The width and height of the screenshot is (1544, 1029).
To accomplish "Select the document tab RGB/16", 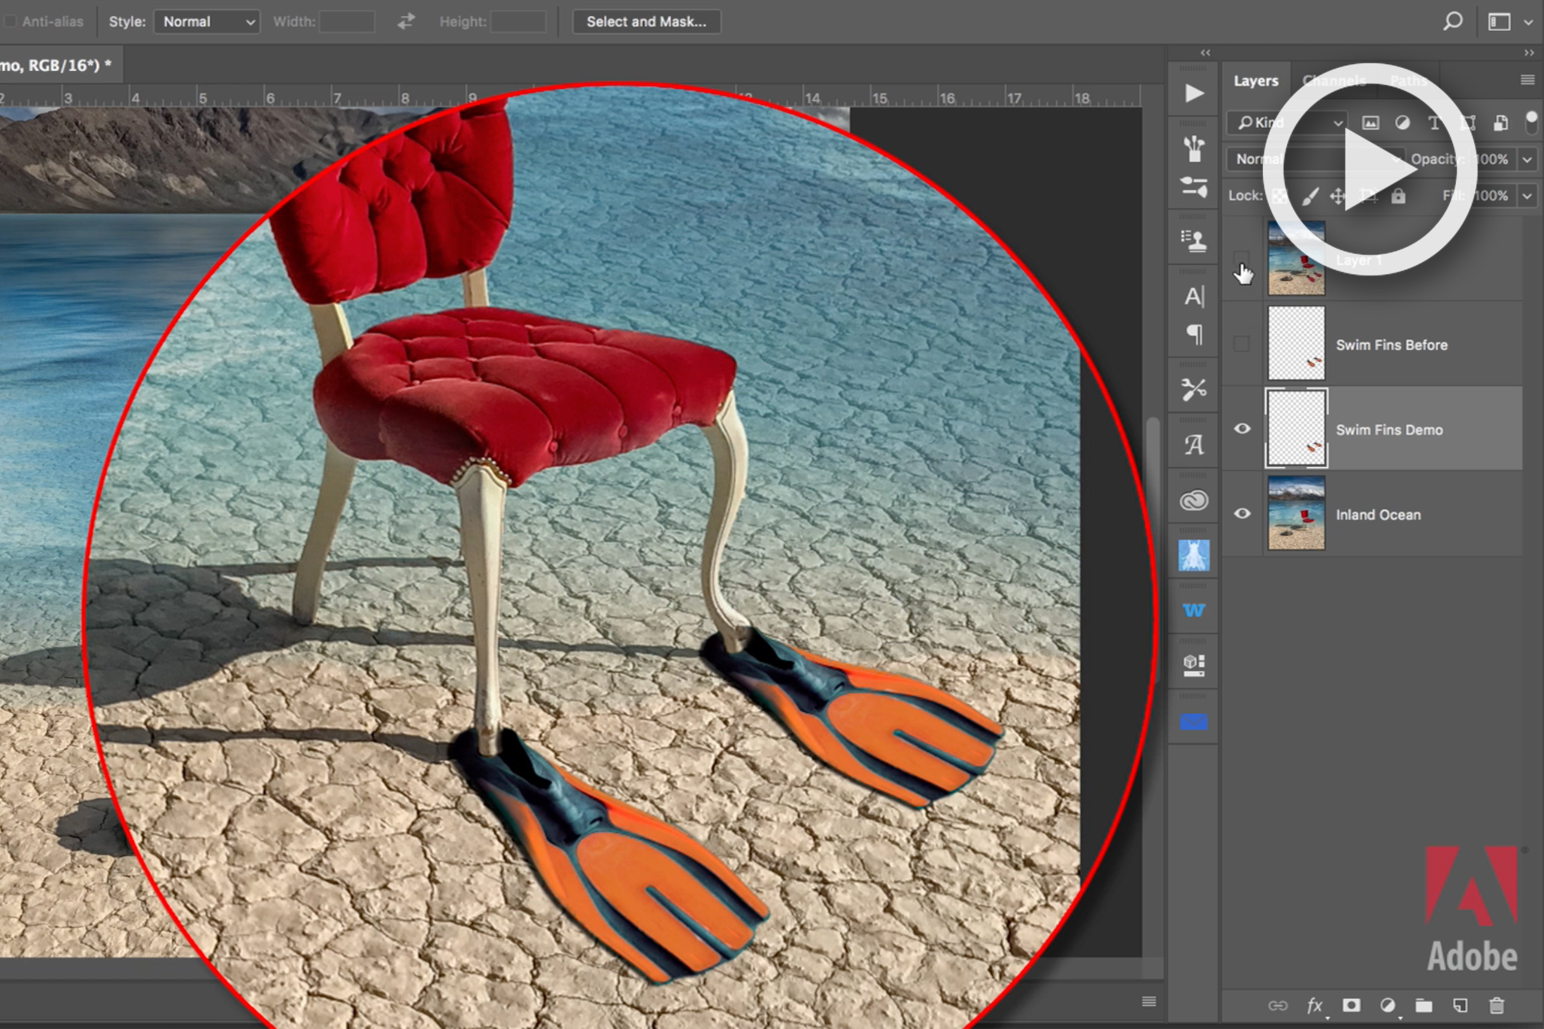I will pyautogui.click(x=60, y=65).
